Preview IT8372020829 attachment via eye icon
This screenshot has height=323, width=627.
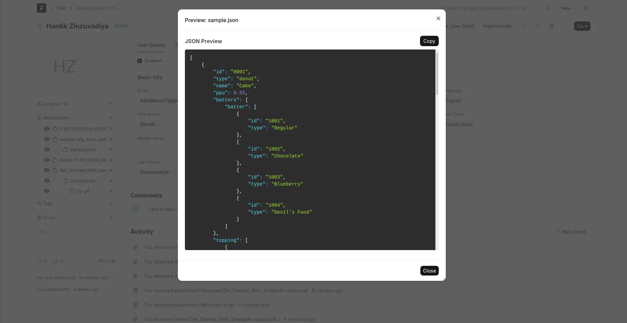click(47, 129)
